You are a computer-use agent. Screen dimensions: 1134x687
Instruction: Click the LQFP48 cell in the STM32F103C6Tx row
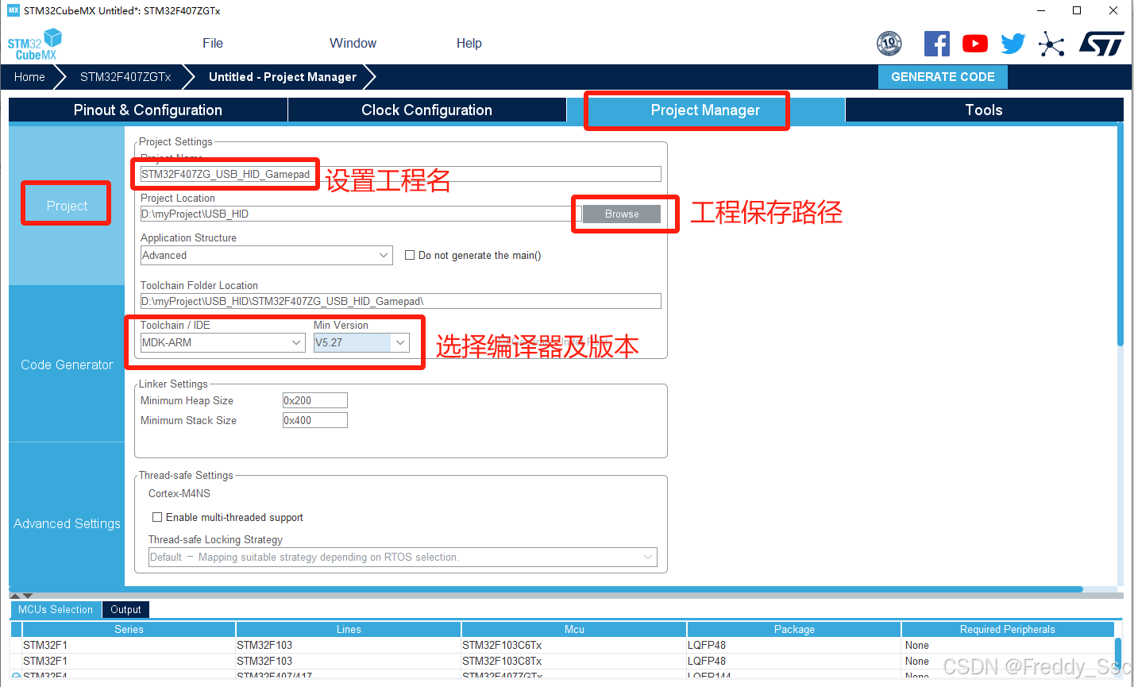794,645
